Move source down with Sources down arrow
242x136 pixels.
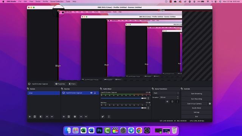[x=86, y=117]
